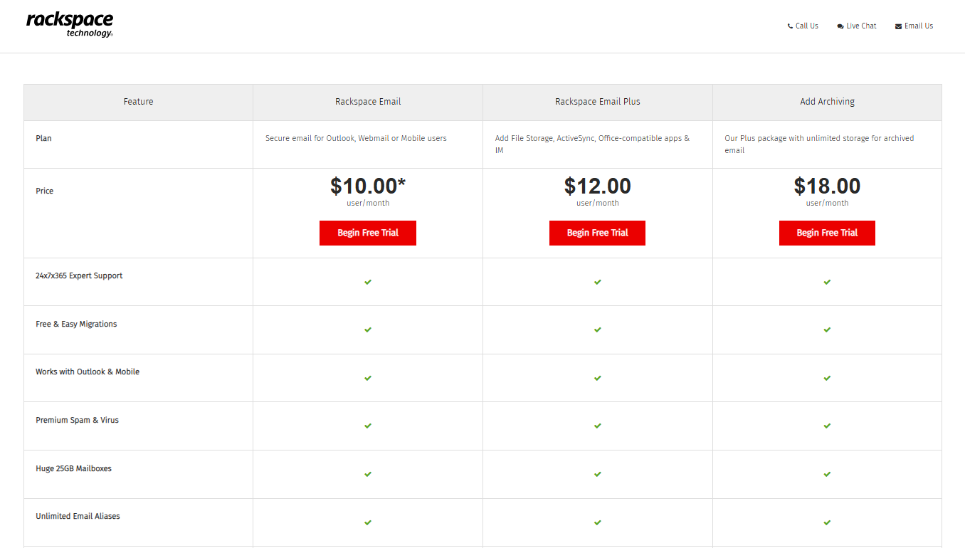Viewport: 965px width, 548px height.
Task: Click the Unlimited Email Aliases checkmark under Add Archiving
Action: coord(827,522)
